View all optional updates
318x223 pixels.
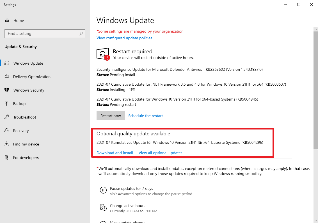tap(160, 153)
